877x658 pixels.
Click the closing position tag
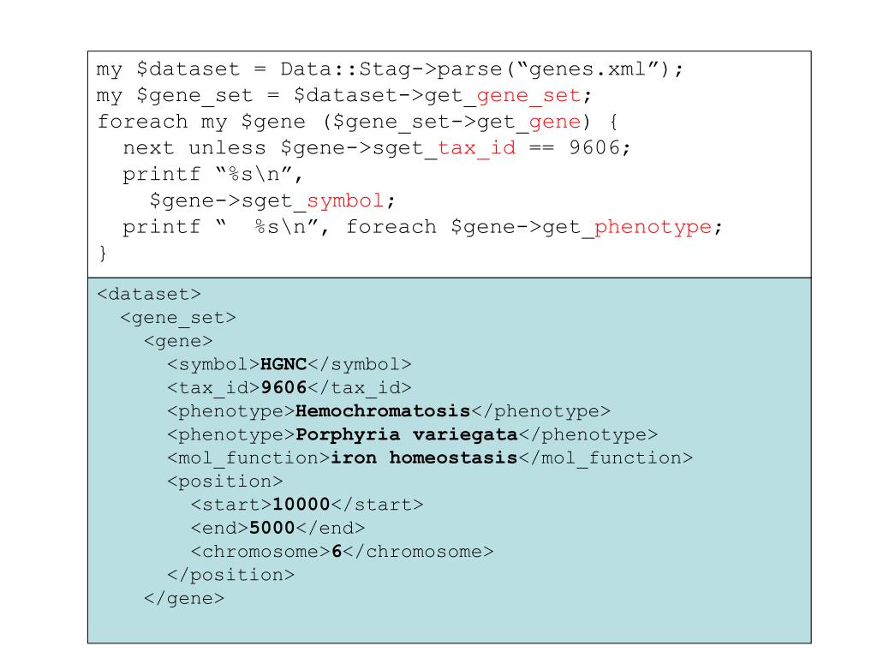point(230,575)
